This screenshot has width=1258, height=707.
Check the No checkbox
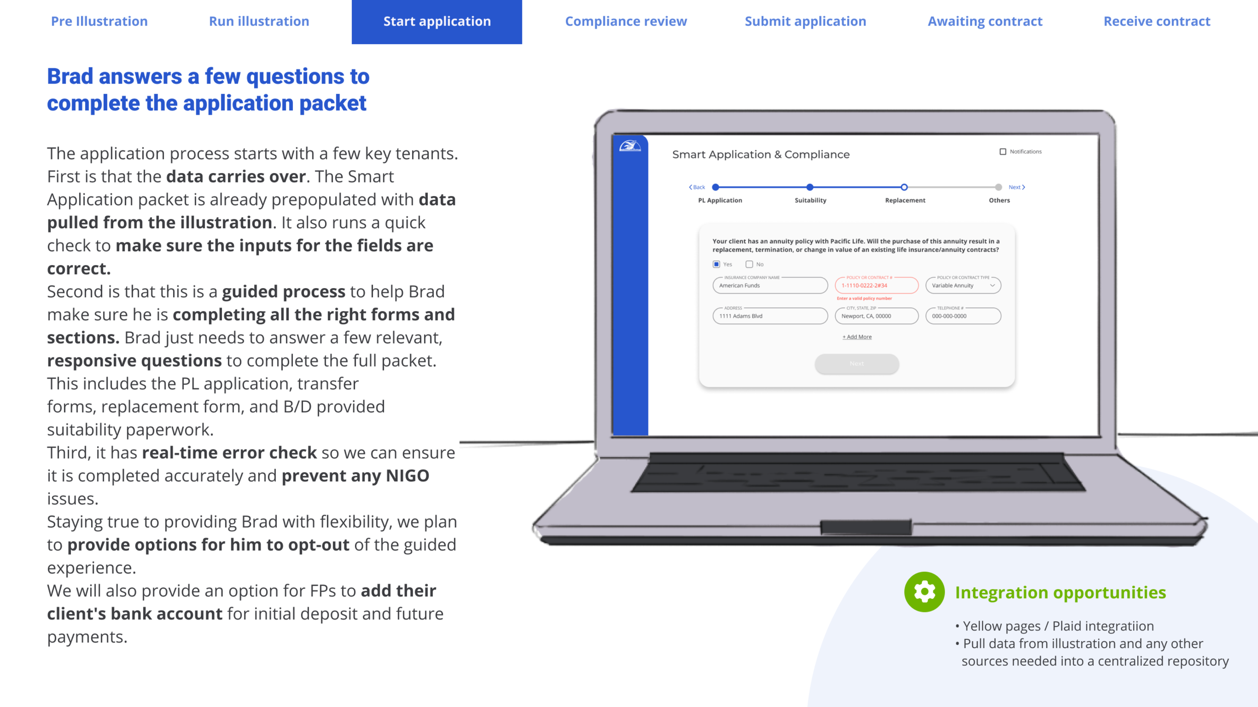[749, 264]
